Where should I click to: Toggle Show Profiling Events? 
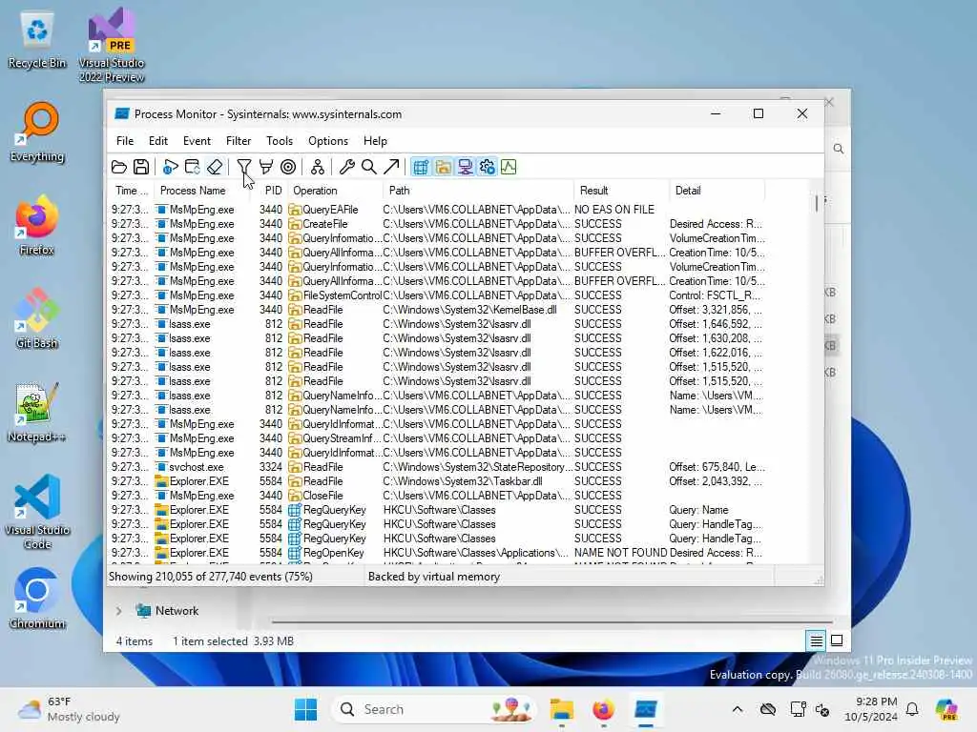tap(509, 167)
